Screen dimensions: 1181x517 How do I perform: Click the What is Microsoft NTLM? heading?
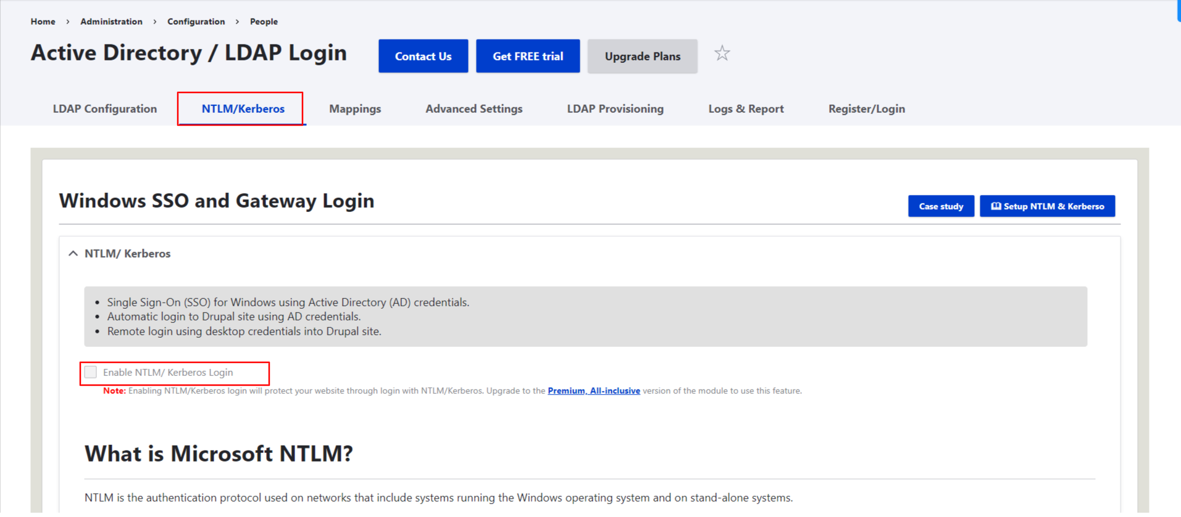[x=219, y=454]
